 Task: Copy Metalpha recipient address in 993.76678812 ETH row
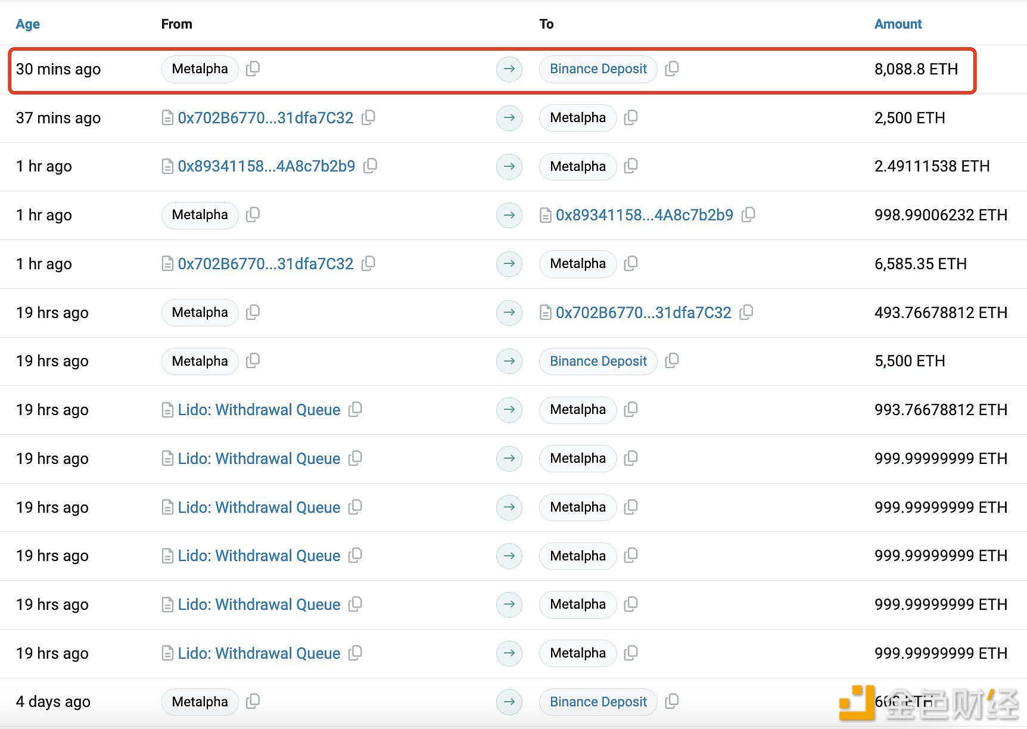point(630,409)
